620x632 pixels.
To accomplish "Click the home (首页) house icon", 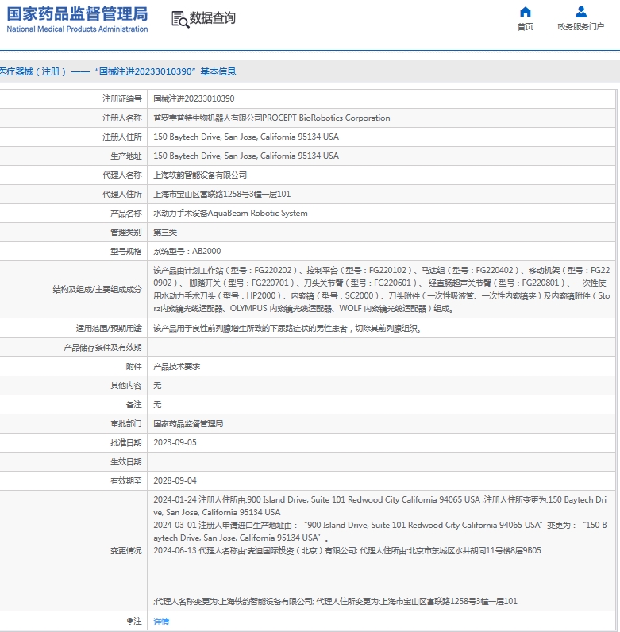I will 526,12.
